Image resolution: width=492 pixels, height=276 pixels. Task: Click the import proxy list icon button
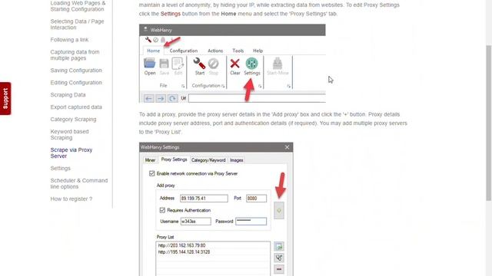pyautogui.click(x=279, y=247)
